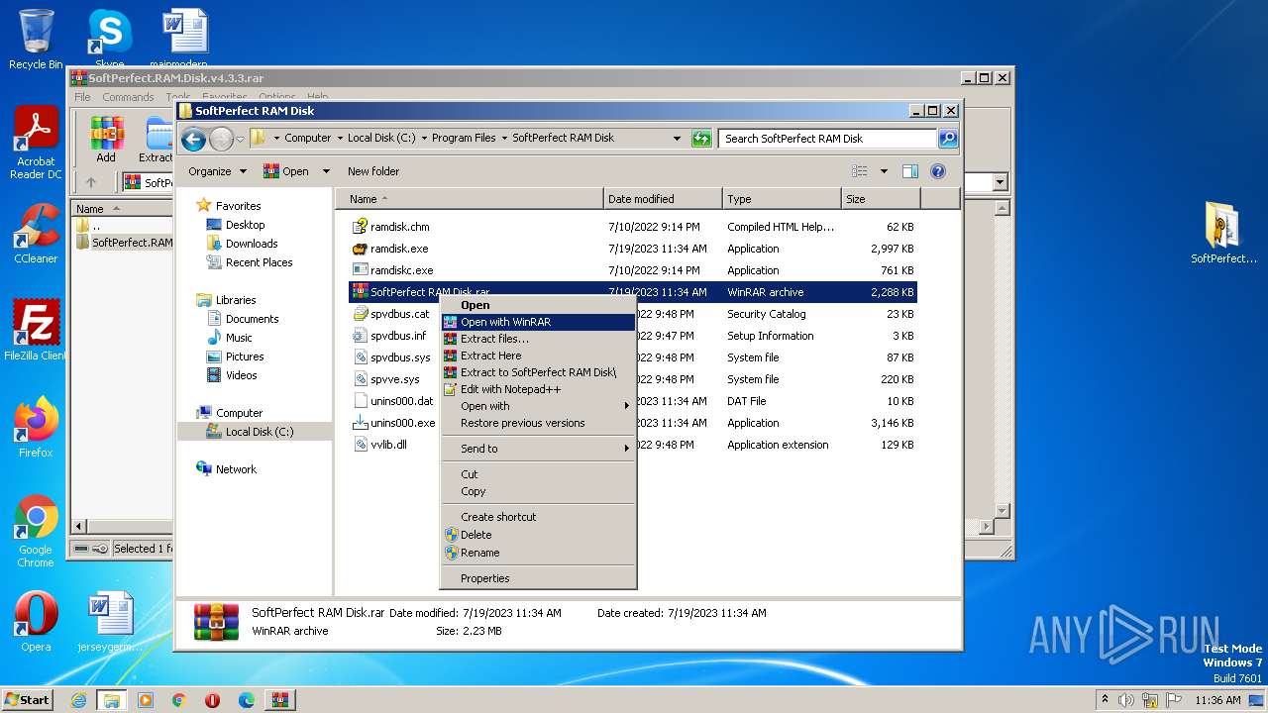The width and height of the screenshot is (1268, 713).
Task: Open the change view dropdown arrow
Action: click(x=884, y=171)
